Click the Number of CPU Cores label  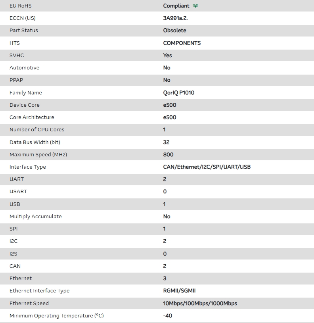tap(37, 130)
